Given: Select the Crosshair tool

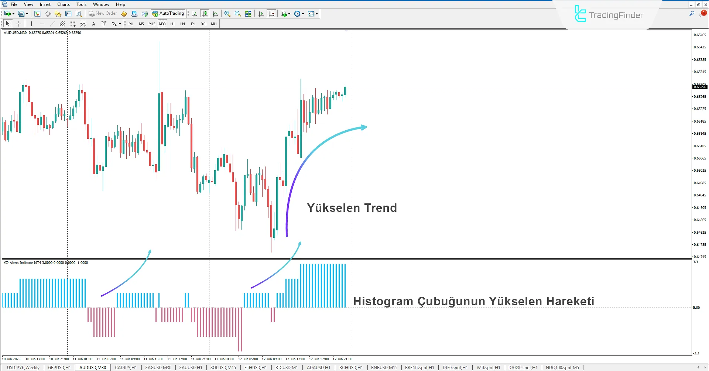Looking at the screenshot, I should point(18,24).
